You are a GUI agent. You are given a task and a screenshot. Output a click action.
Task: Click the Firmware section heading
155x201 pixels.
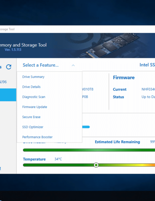point(124,78)
